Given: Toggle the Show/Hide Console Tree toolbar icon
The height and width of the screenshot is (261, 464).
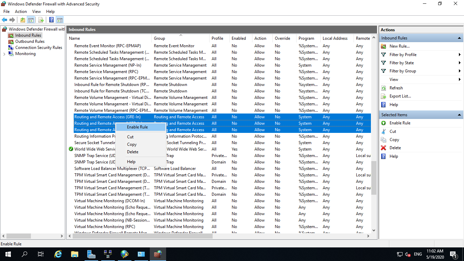Looking at the screenshot, I should coord(31,20).
